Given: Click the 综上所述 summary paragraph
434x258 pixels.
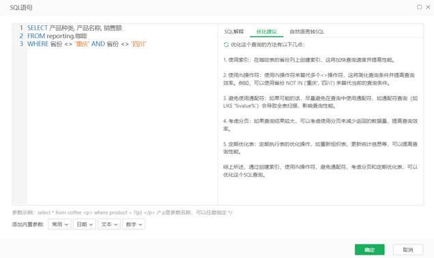Looking at the screenshot, I should (320, 171).
